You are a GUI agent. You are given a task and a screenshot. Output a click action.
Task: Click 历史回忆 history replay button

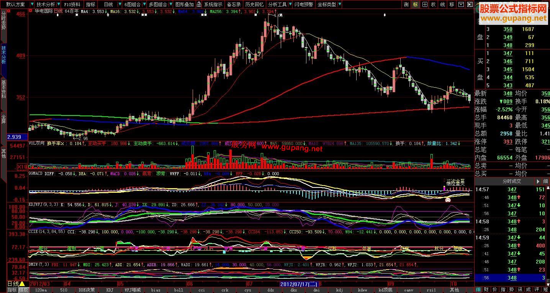(x=254, y=5)
